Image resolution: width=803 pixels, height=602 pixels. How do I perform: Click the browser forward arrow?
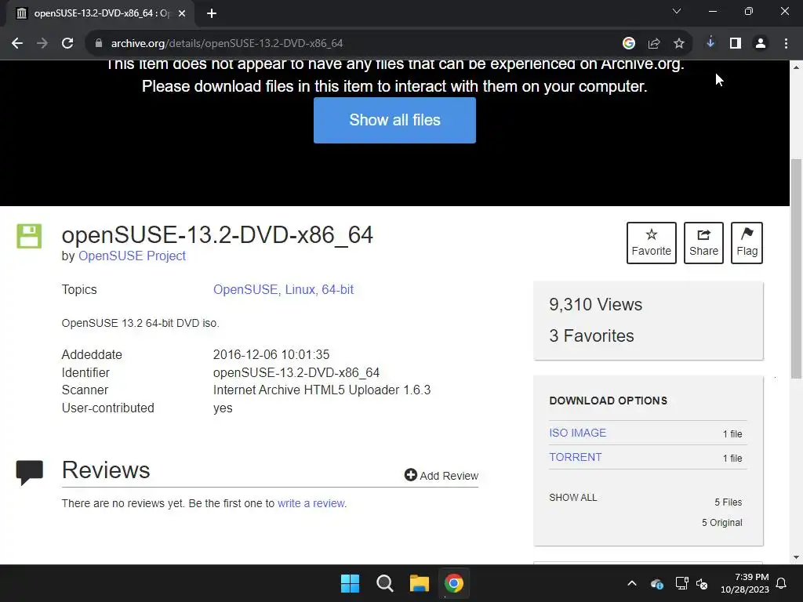(42, 44)
